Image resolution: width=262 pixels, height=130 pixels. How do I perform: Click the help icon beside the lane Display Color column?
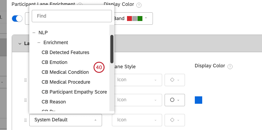point(230,66)
